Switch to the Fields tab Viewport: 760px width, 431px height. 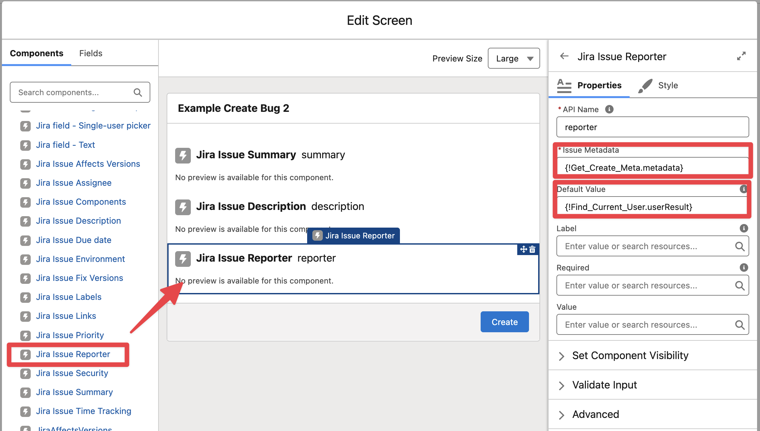[x=91, y=53]
